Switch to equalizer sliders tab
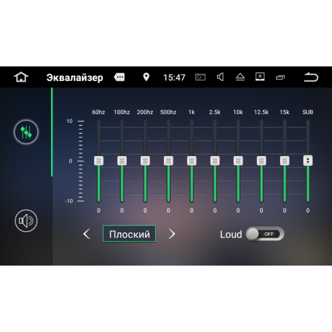Screen dimensions: 332x332 (26, 132)
